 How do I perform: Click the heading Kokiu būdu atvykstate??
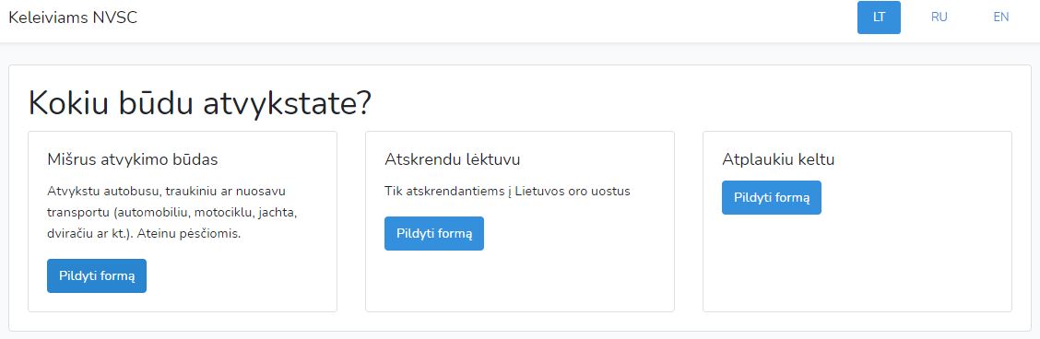click(x=200, y=102)
